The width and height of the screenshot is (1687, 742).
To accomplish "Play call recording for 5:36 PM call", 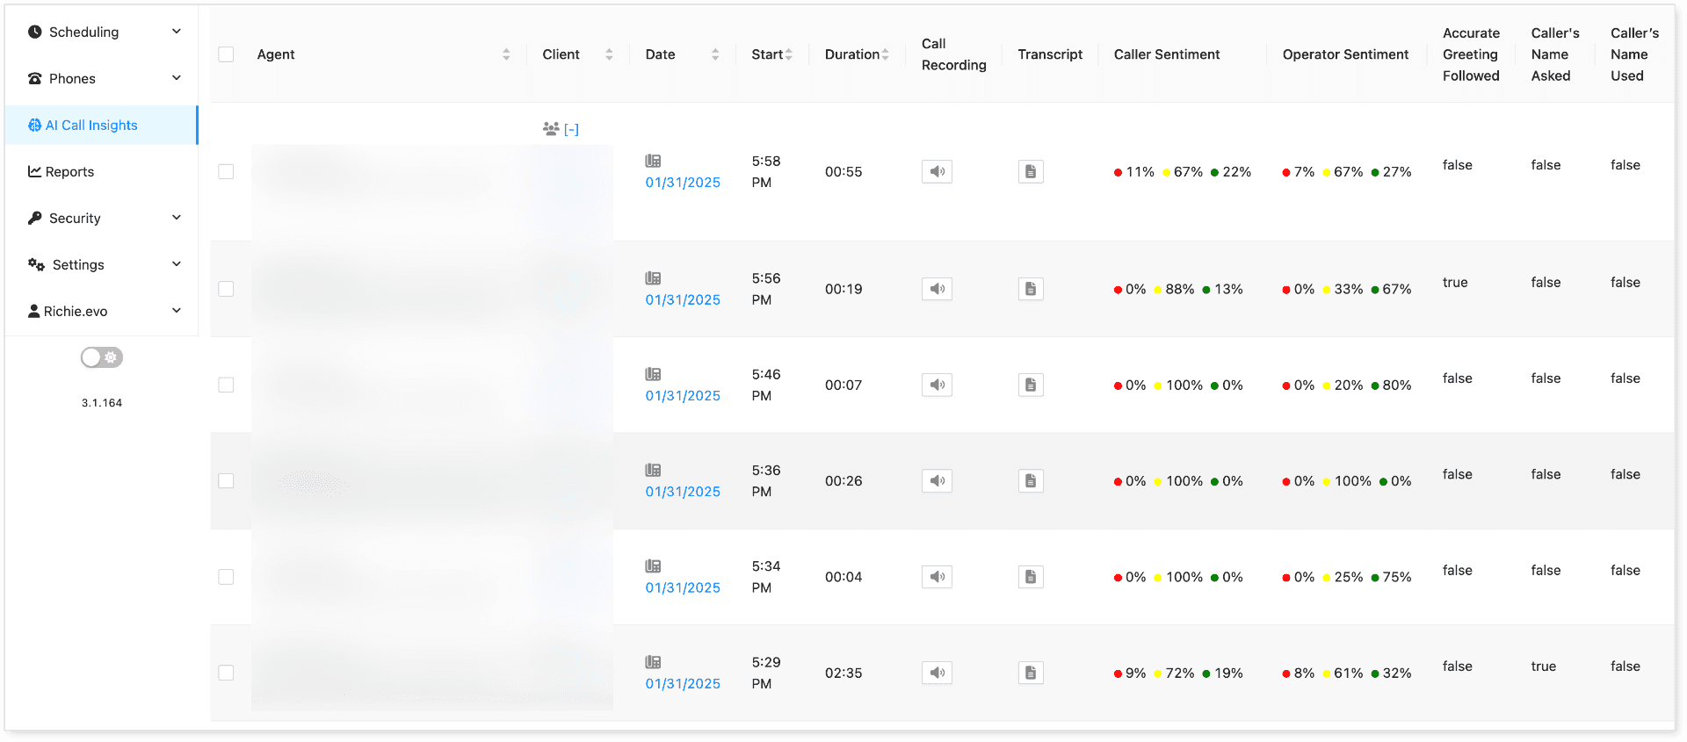I will (x=937, y=480).
